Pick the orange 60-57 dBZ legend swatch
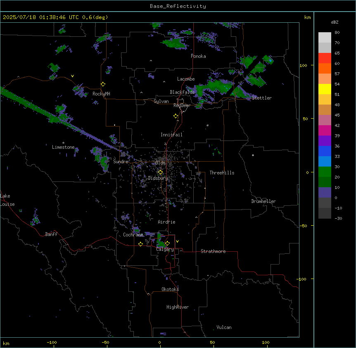The width and height of the screenshot is (356, 348). [x=325, y=68]
